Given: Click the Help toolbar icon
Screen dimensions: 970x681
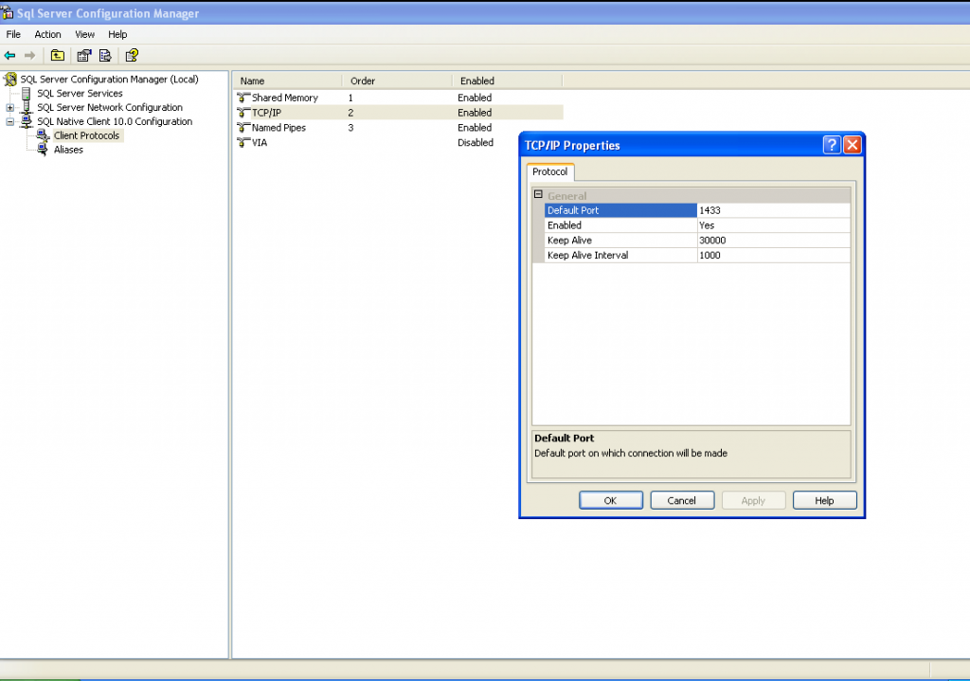Looking at the screenshot, I should 131,55.
